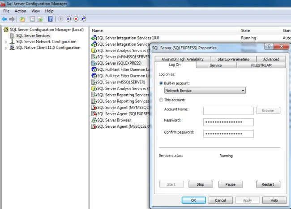Select the This account radio button
The image size is (291, 209).
(x=161, y=100)
